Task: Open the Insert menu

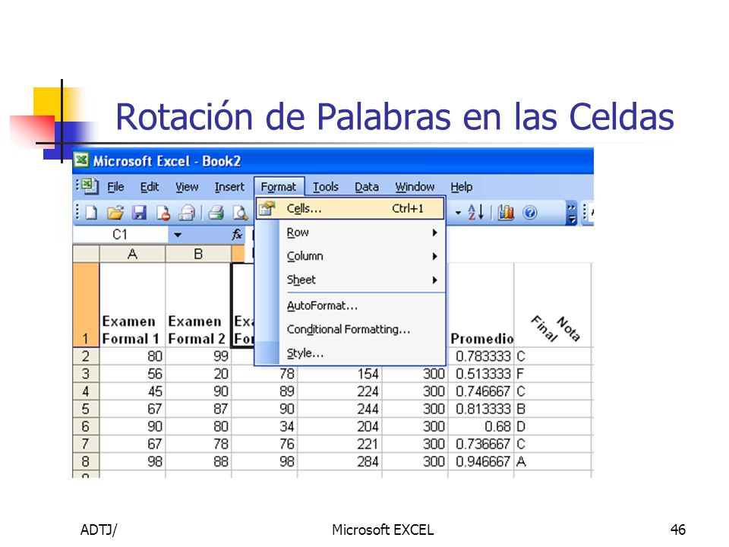Action: (x=229, y=187)
